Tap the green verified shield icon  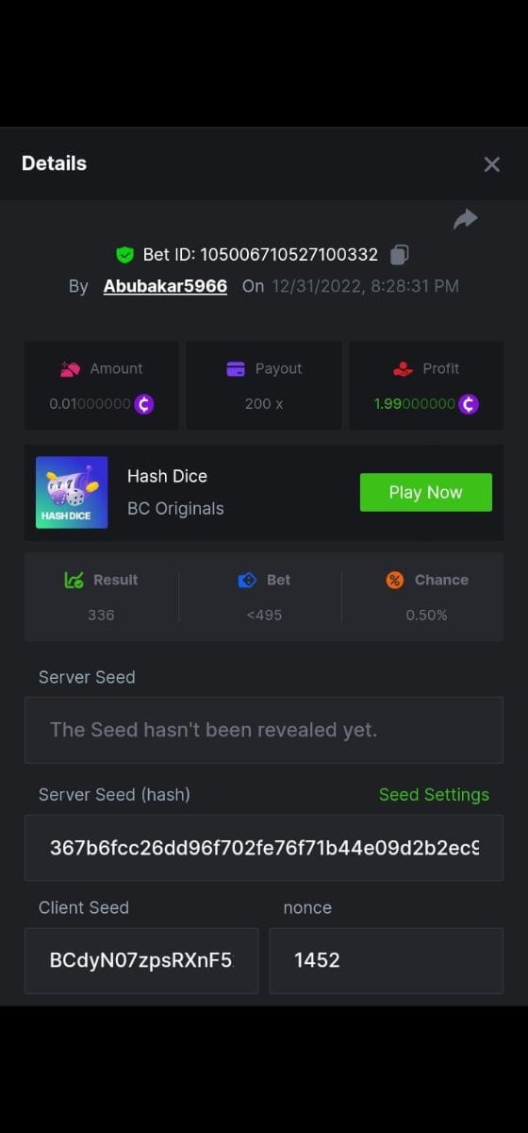point(124,254)
